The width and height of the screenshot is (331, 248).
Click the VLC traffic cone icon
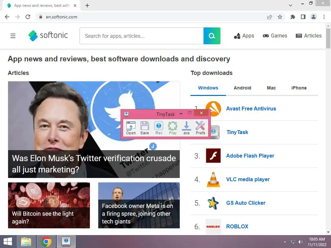click(213, 180)
